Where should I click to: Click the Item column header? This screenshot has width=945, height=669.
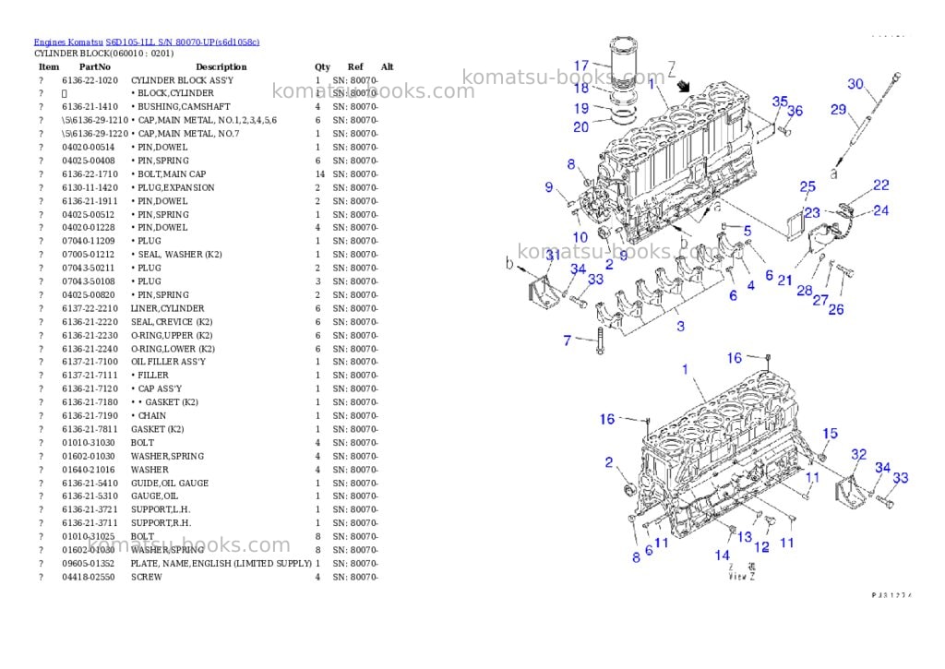point(49,66)
